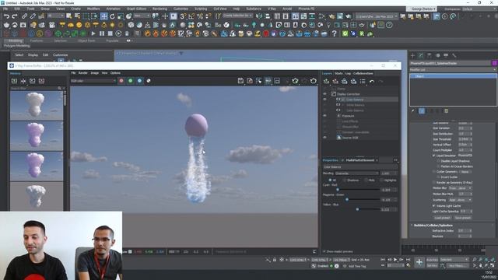This screenshot has width=498, height=280.
Task: Click the pin stack icon under modifier stack
Action: pos(413,110)
